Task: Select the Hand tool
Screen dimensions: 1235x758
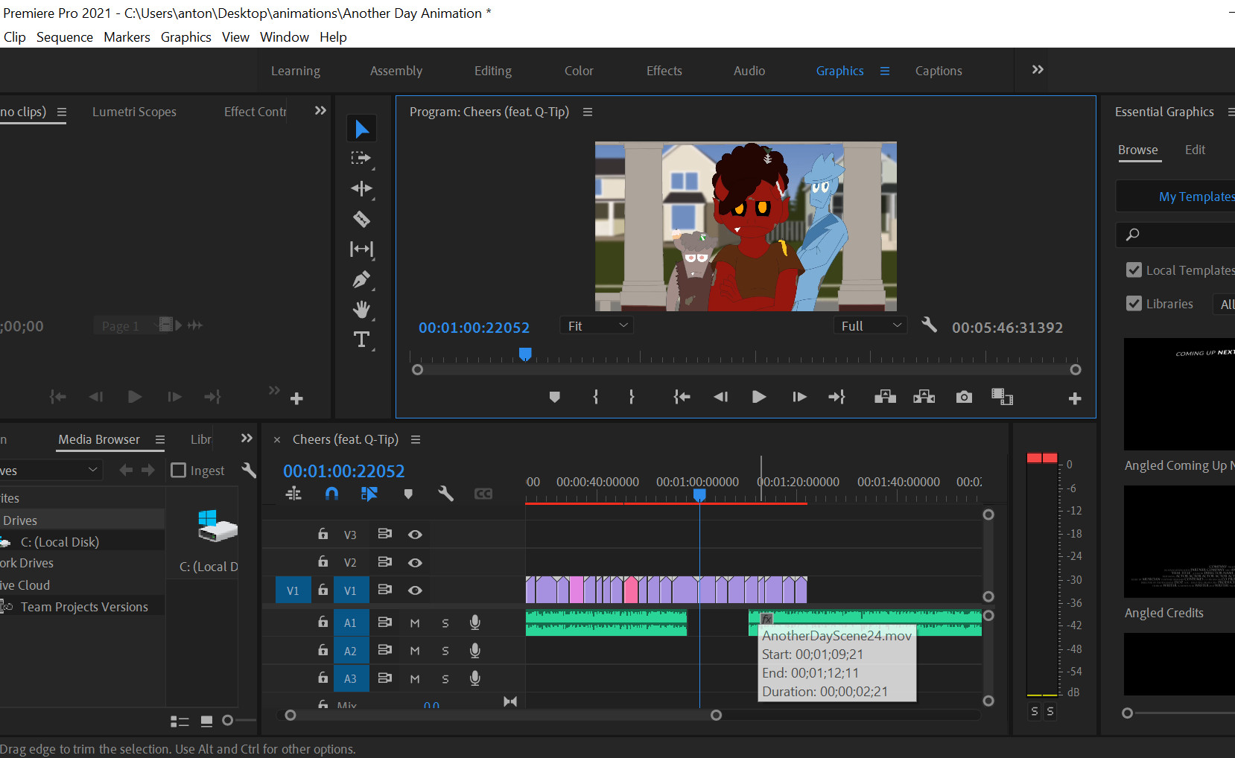Action: [x=361, y=310]
